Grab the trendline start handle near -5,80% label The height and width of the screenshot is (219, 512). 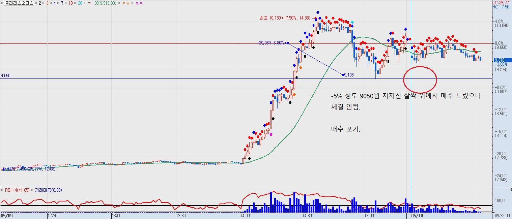point(288,43)
